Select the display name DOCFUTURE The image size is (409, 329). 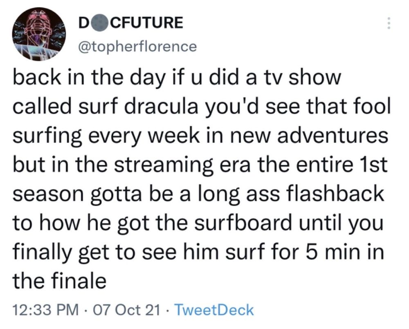131,23
